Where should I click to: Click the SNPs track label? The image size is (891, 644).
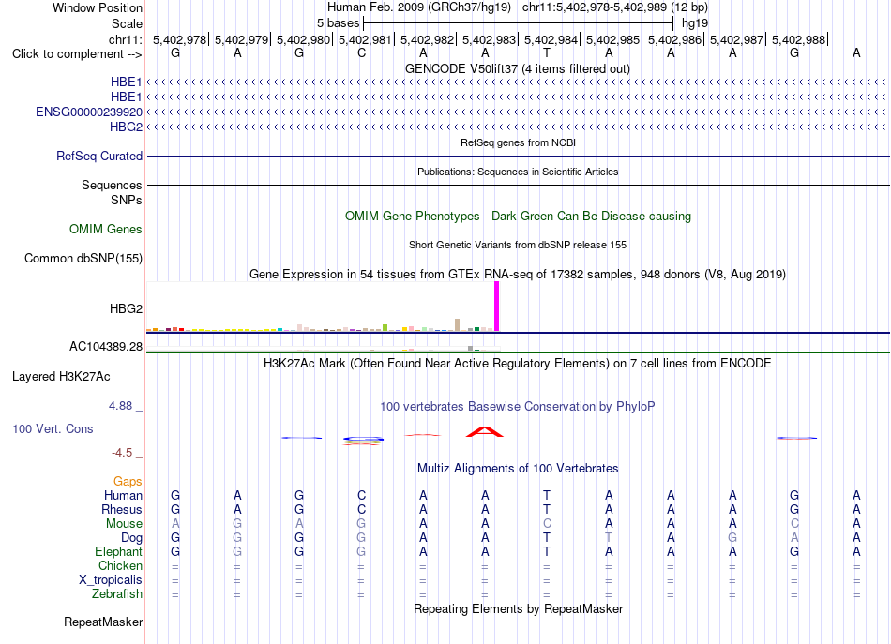tap(127, 200)
